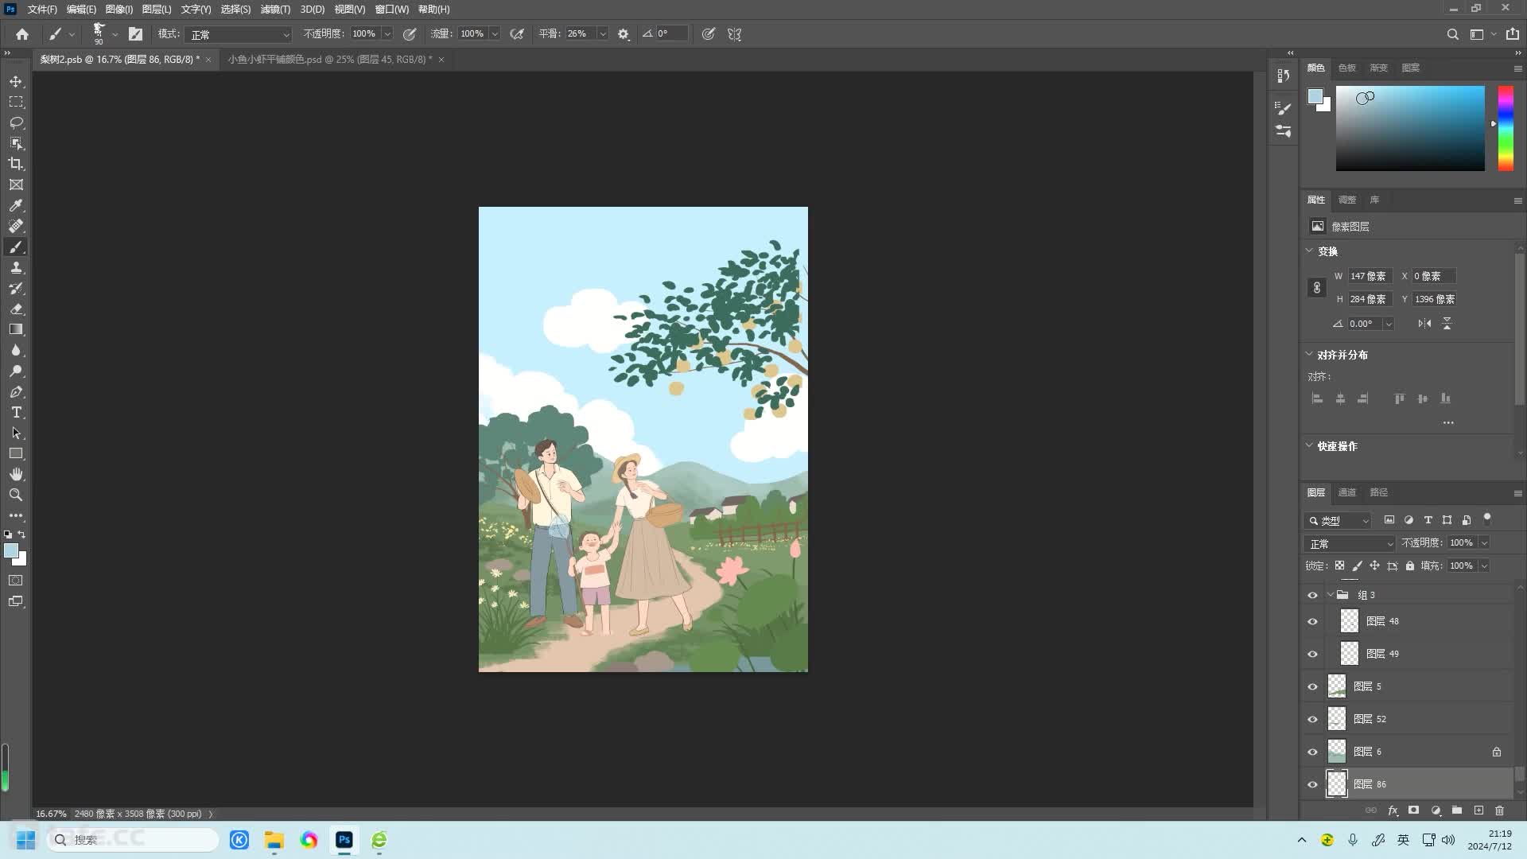Select the Eyedropper tool

16,205
